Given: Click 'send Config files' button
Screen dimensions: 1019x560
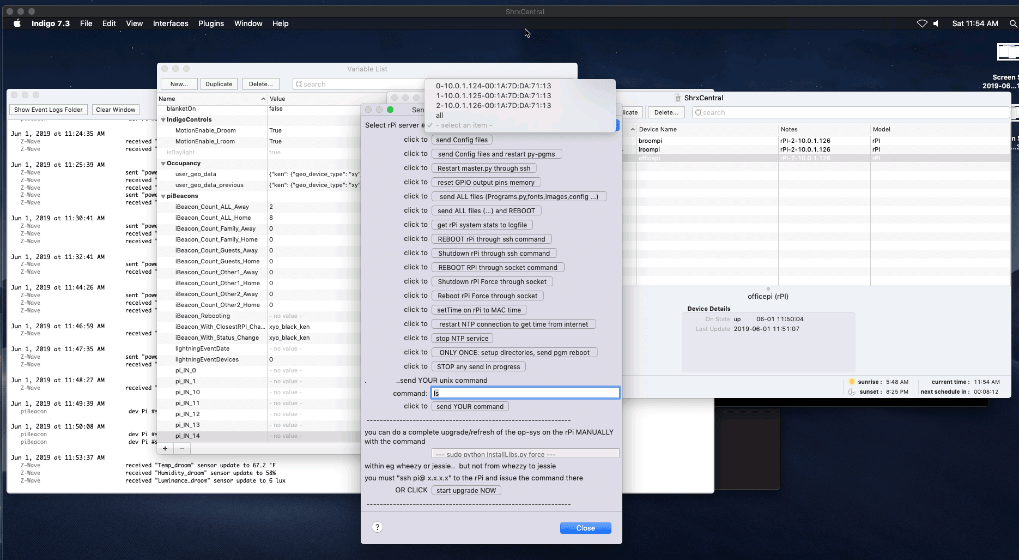Looking at the screenshot, I should click(462, 140).
